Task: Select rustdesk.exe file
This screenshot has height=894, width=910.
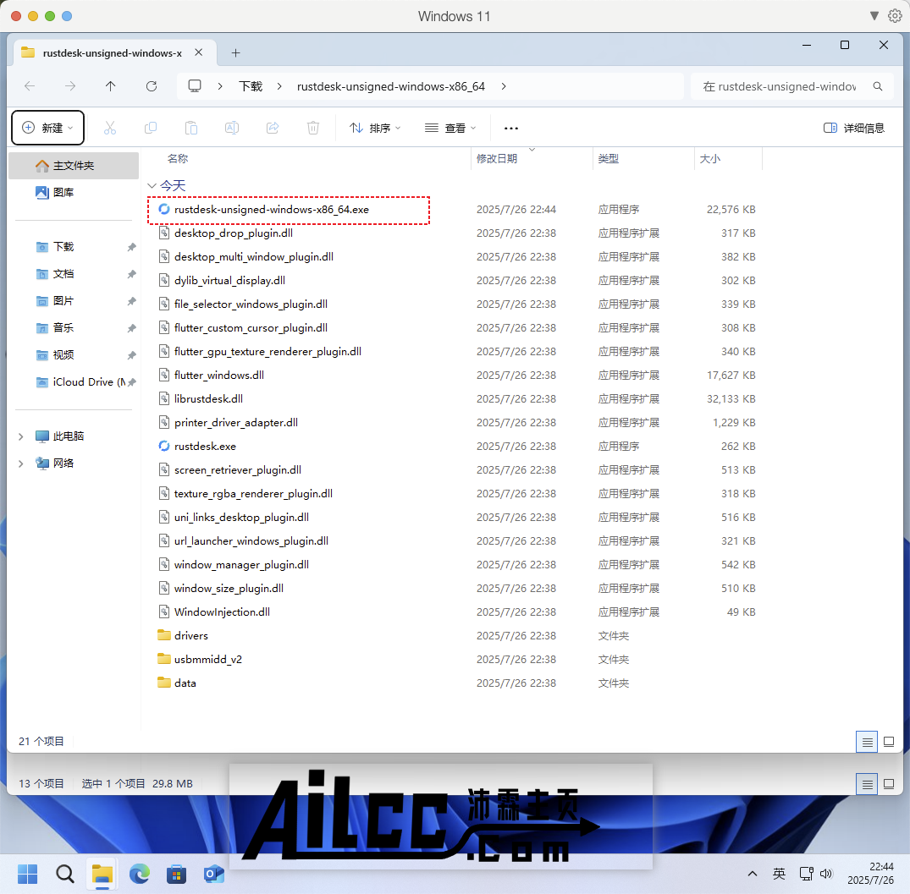Action: click(205, 447)
